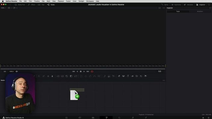Open the viewer zoom 100% dropdown
The height and width of the screenshot is (119, 212).
tap(3, 8)
